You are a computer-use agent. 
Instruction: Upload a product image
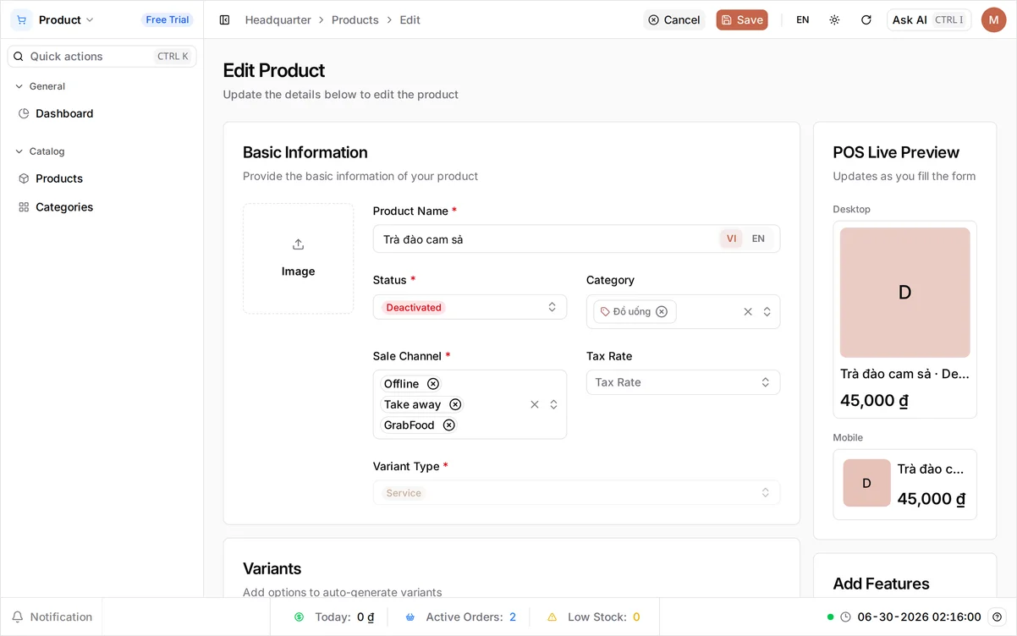tap(298, 258)
